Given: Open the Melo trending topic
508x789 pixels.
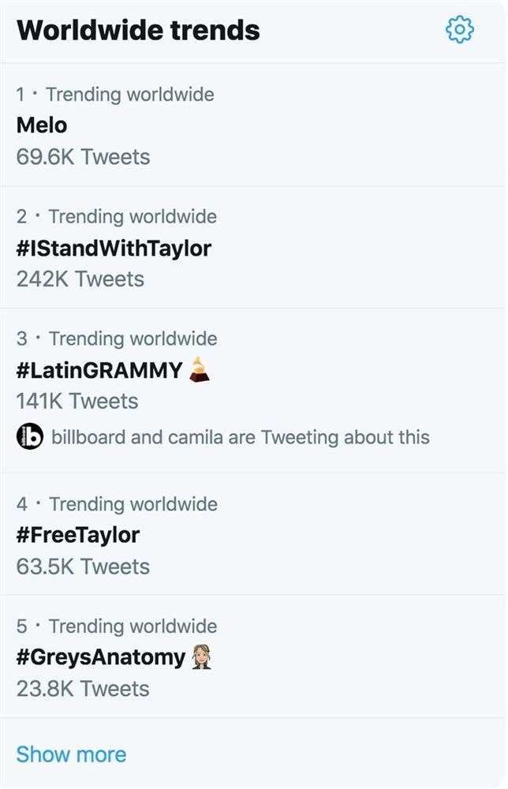Looking at the screenshot, I should pyautogui.click(x=42, y=125).
